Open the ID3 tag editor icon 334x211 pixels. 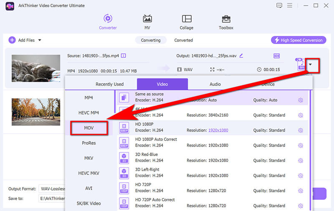[x=276, y=56]
